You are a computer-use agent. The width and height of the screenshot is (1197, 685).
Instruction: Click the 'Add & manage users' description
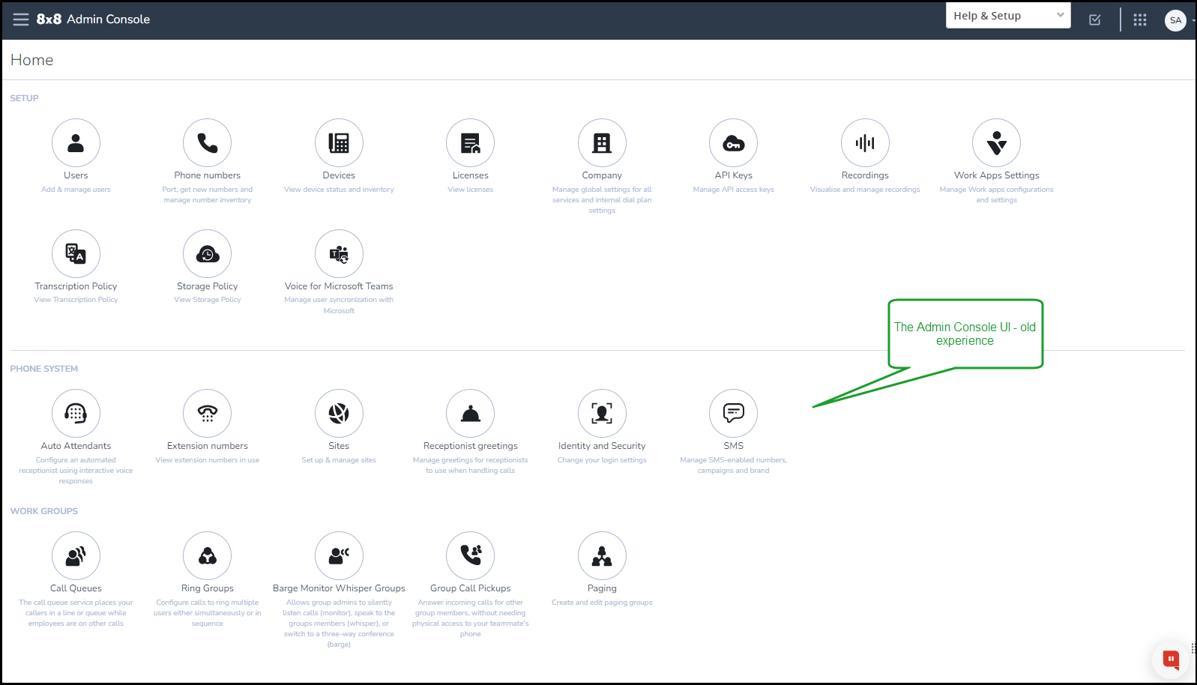point(76,190)
